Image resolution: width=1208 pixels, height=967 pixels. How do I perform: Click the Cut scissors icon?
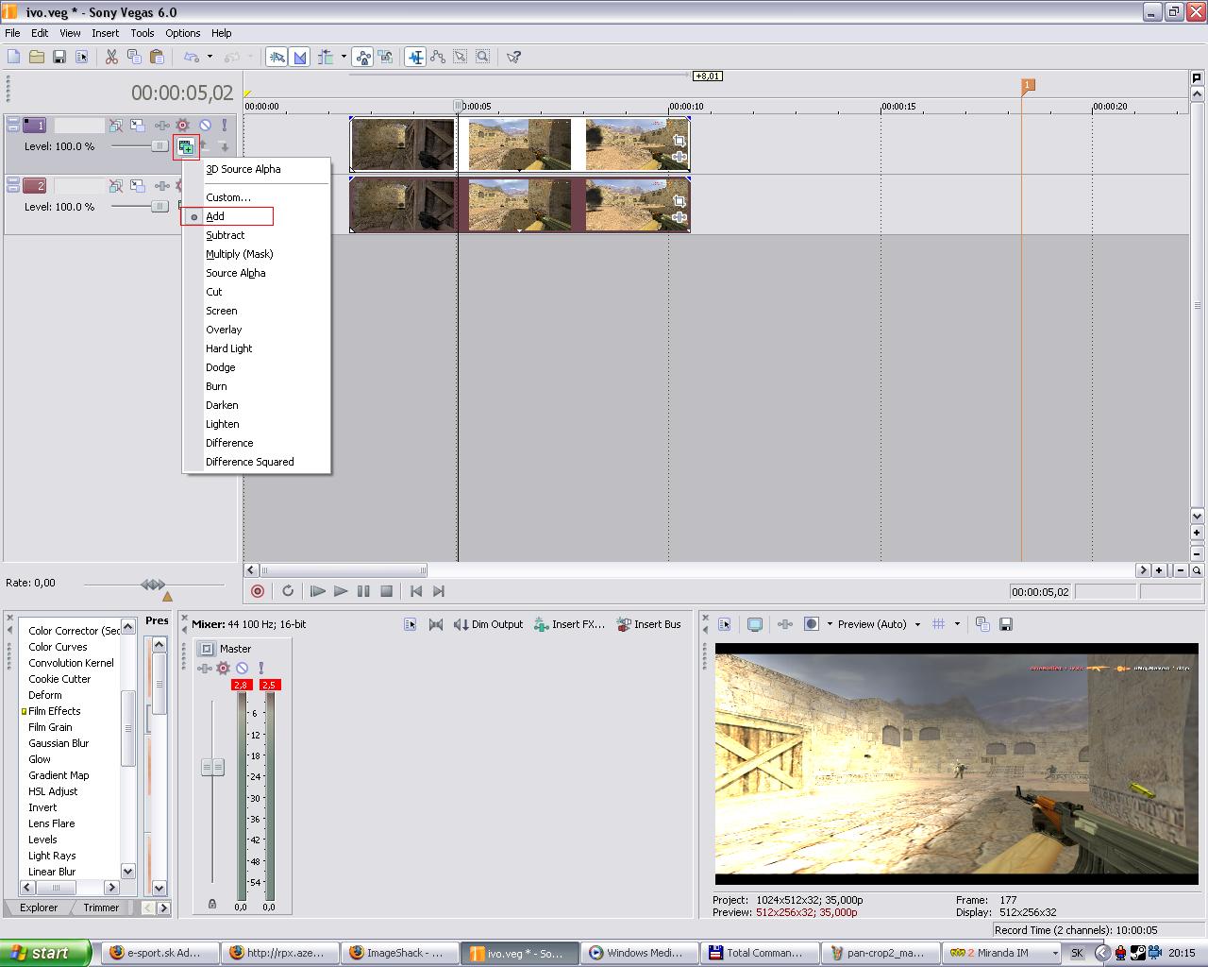click(111, 57)
